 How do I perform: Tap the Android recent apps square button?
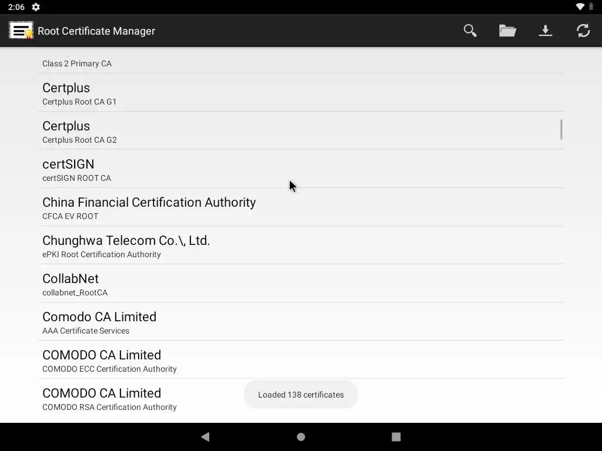[x=396, y=437]
